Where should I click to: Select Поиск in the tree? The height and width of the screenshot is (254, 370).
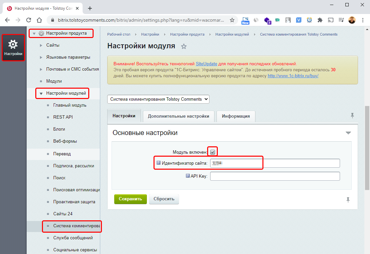[59, 178]
